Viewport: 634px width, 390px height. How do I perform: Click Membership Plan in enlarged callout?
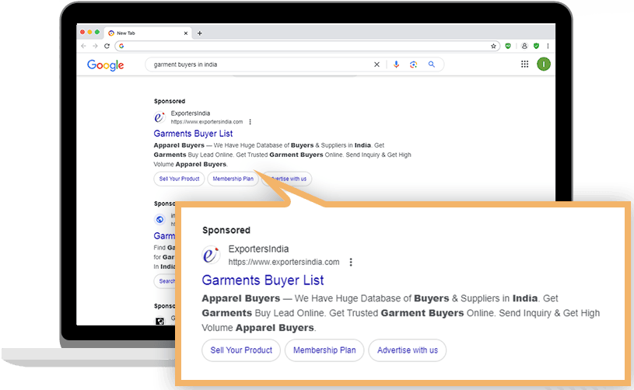click(324, 350)
